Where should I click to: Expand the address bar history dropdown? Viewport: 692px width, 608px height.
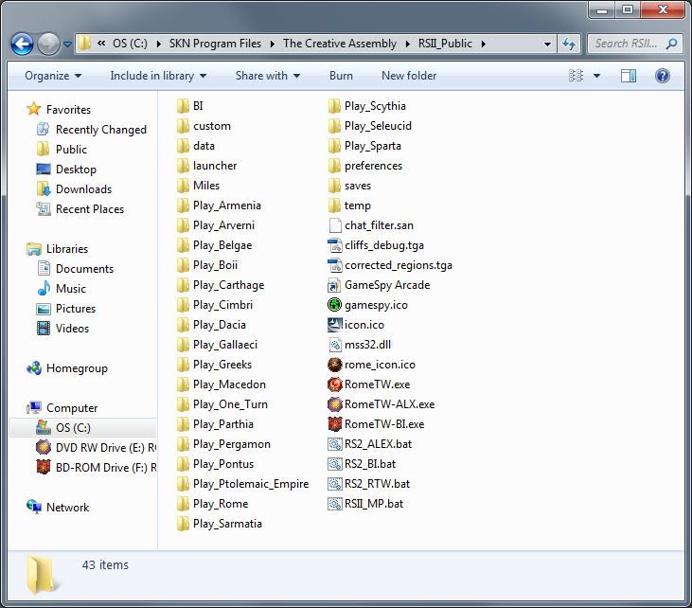pyautogui.click(x=547, y=44)
